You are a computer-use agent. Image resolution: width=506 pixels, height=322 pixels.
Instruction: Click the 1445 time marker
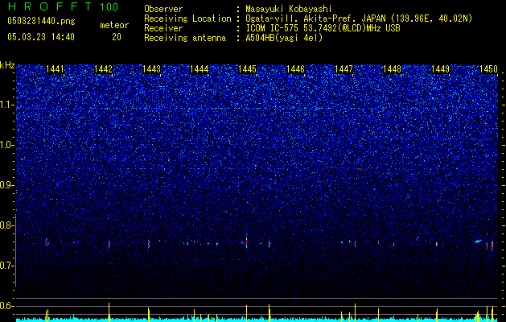(248, 69)
